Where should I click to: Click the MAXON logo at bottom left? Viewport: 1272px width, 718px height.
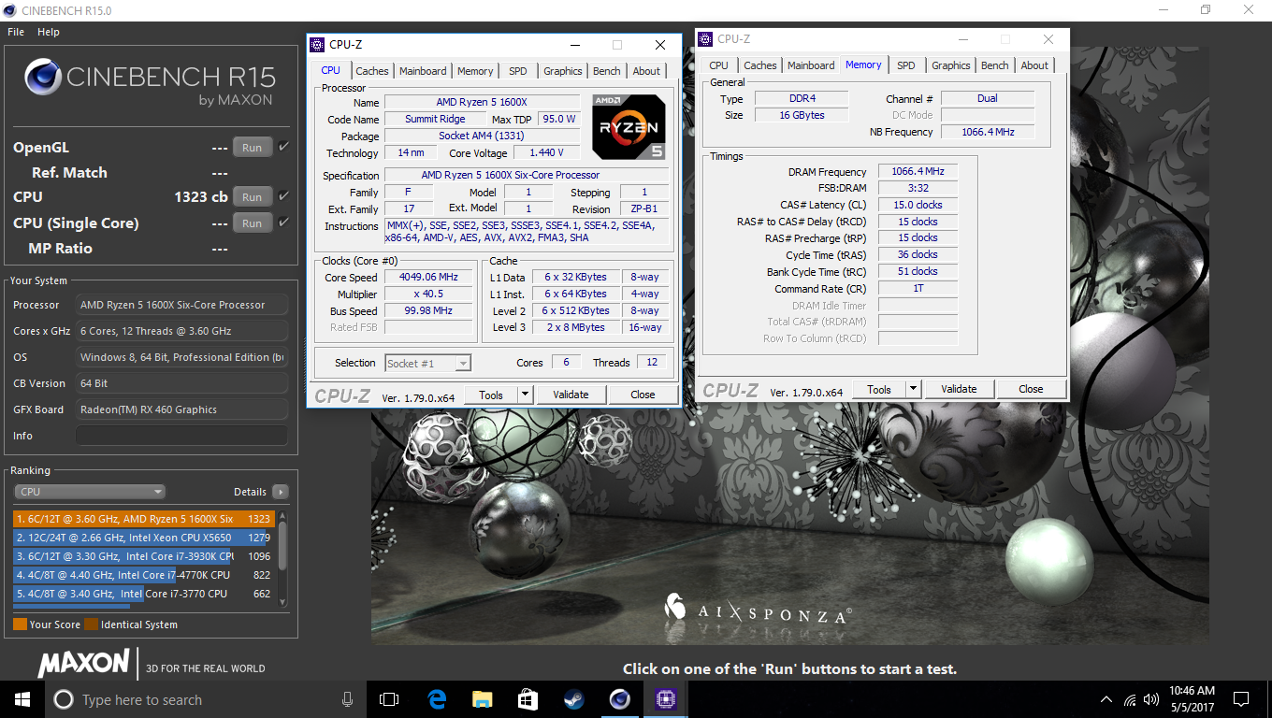coord(83,665)
